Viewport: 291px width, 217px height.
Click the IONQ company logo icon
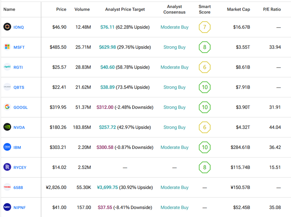[x=7, y=27]
